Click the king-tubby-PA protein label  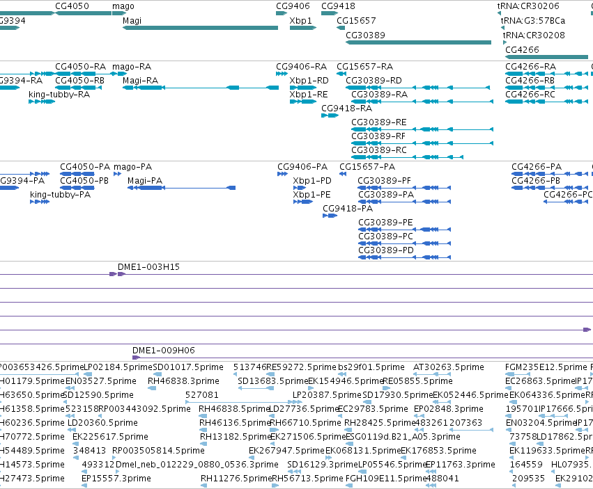pyautogui.click(x=60, y=195)
